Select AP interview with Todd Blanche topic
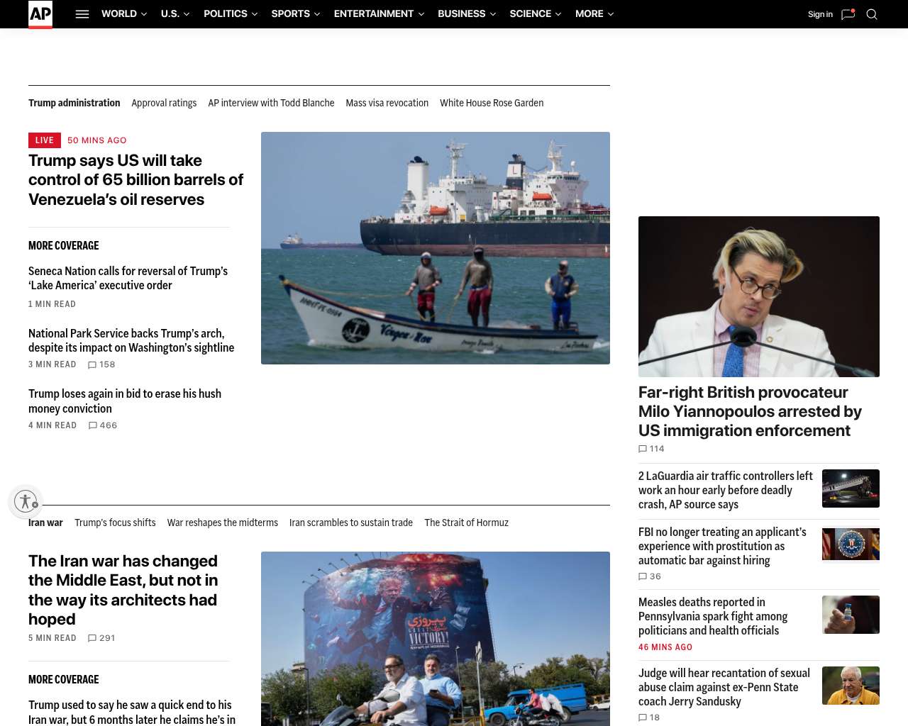 click(x=271, y=103)
